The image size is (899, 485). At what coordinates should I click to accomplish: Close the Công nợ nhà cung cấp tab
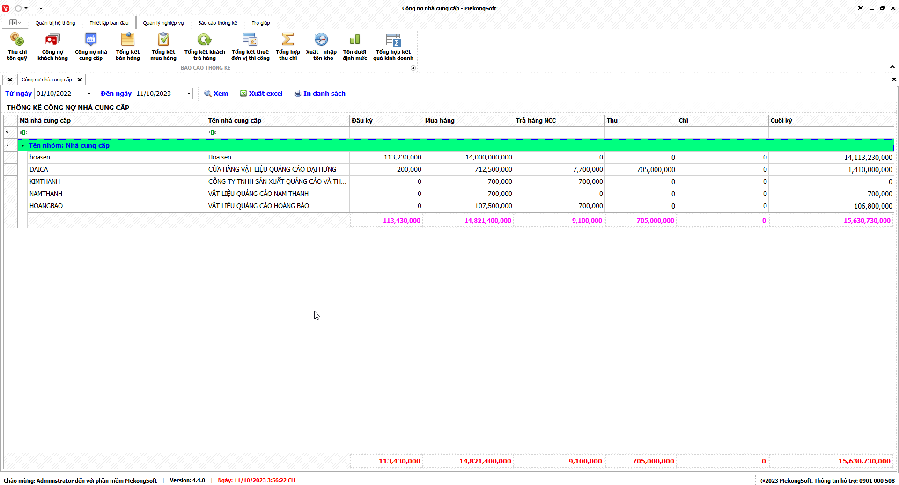(x=80, y=80)
